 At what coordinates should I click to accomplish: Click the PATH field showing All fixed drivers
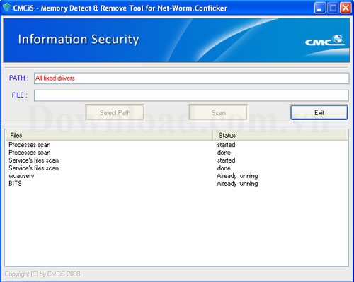point(191,78)
